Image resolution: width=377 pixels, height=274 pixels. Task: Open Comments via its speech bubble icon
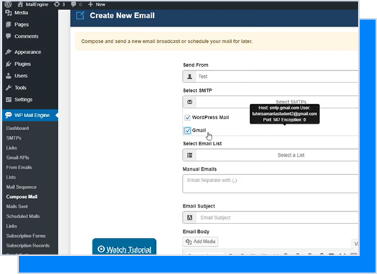(9, 36)
